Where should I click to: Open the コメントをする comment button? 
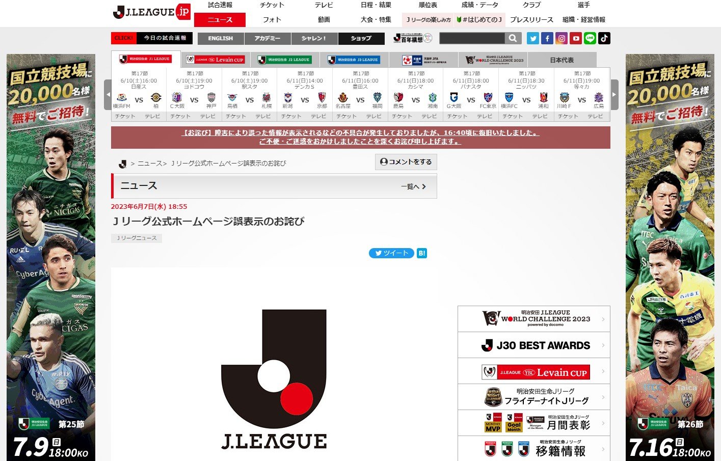pyautogui.click(x=406, y=161)
